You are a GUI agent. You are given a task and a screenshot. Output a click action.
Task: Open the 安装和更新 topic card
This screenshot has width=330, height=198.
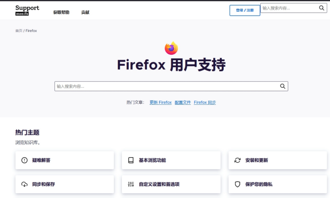(277, 160)
